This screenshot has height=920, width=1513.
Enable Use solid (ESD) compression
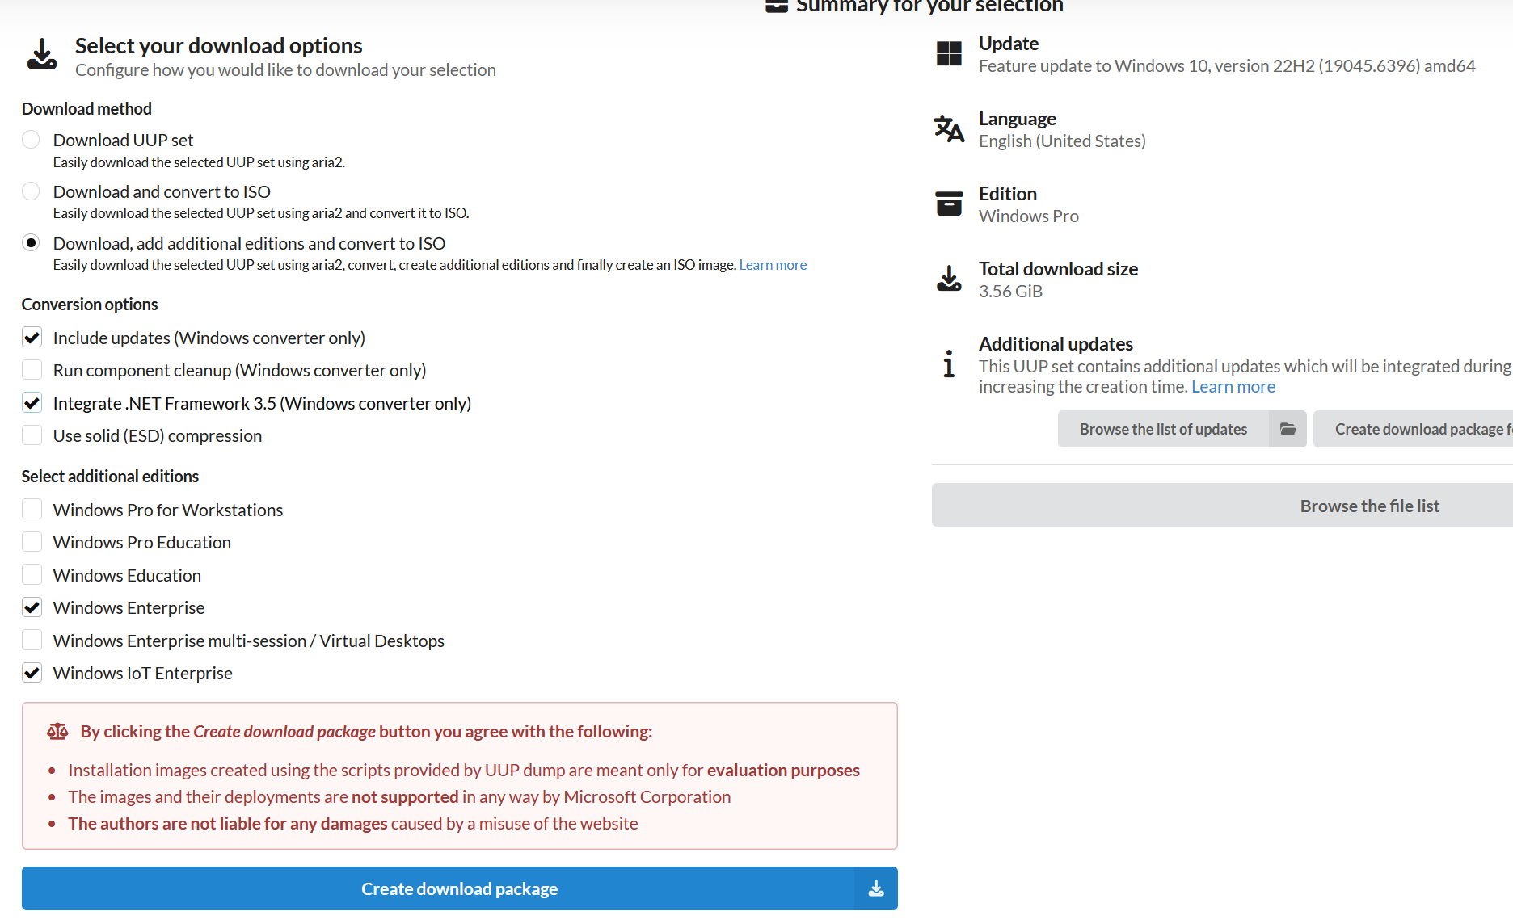click(x=32, y=435)
